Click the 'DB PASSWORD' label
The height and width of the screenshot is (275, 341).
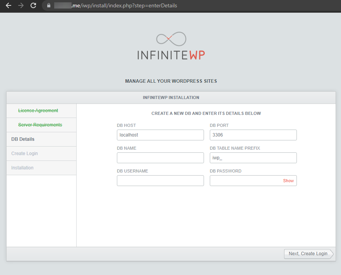point(226,171)
